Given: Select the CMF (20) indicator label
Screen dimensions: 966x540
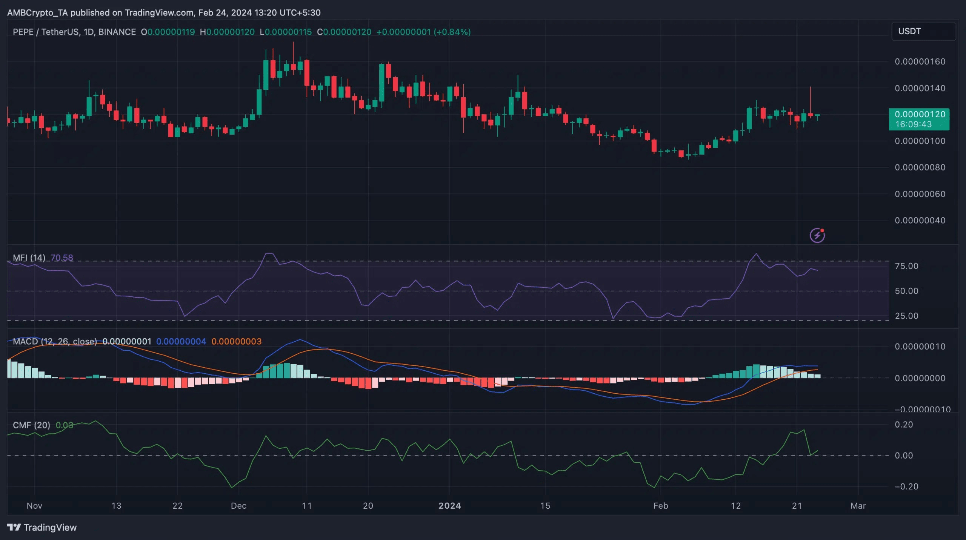Looking at the screenshot, I should [x=31, y=425].
